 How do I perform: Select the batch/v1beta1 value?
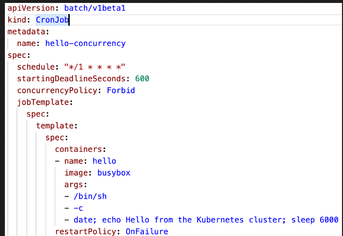(x=95, y=8)
